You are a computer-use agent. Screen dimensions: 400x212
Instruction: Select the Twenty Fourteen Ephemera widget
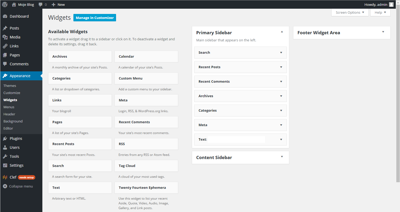click(x=146, y=188)
